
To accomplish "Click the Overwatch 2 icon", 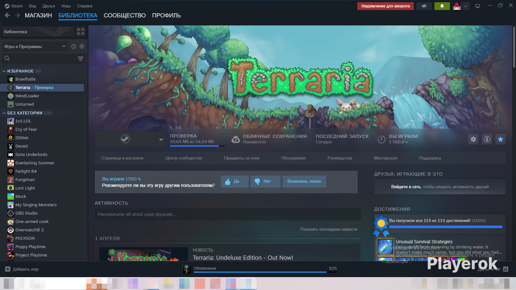I will pos(11,230).
